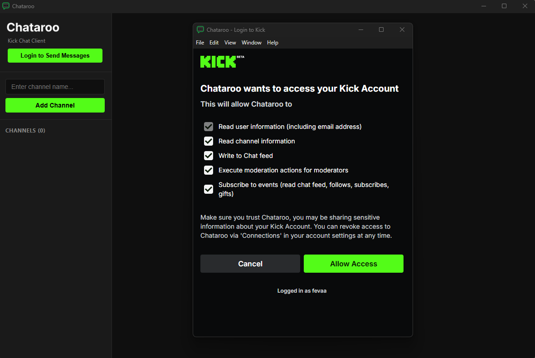Open the Edit menu
The image size is (535, 358).
pos(214,42)
